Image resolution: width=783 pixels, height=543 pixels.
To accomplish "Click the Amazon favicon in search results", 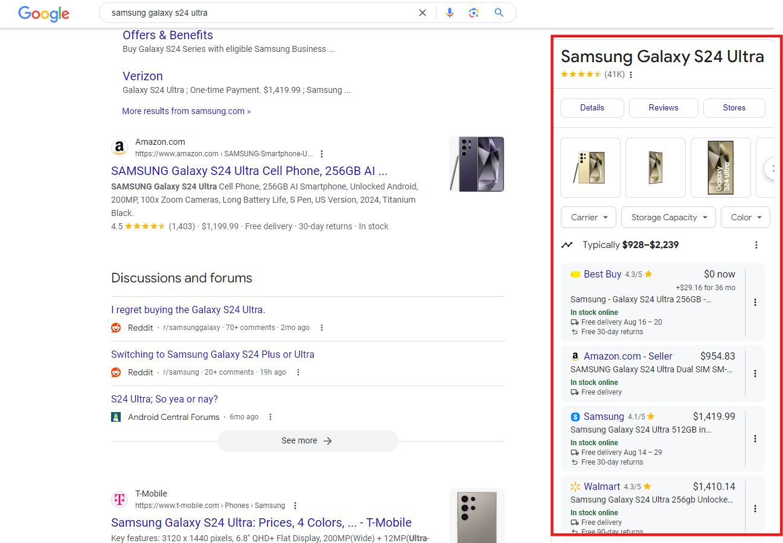I will 120,148.
